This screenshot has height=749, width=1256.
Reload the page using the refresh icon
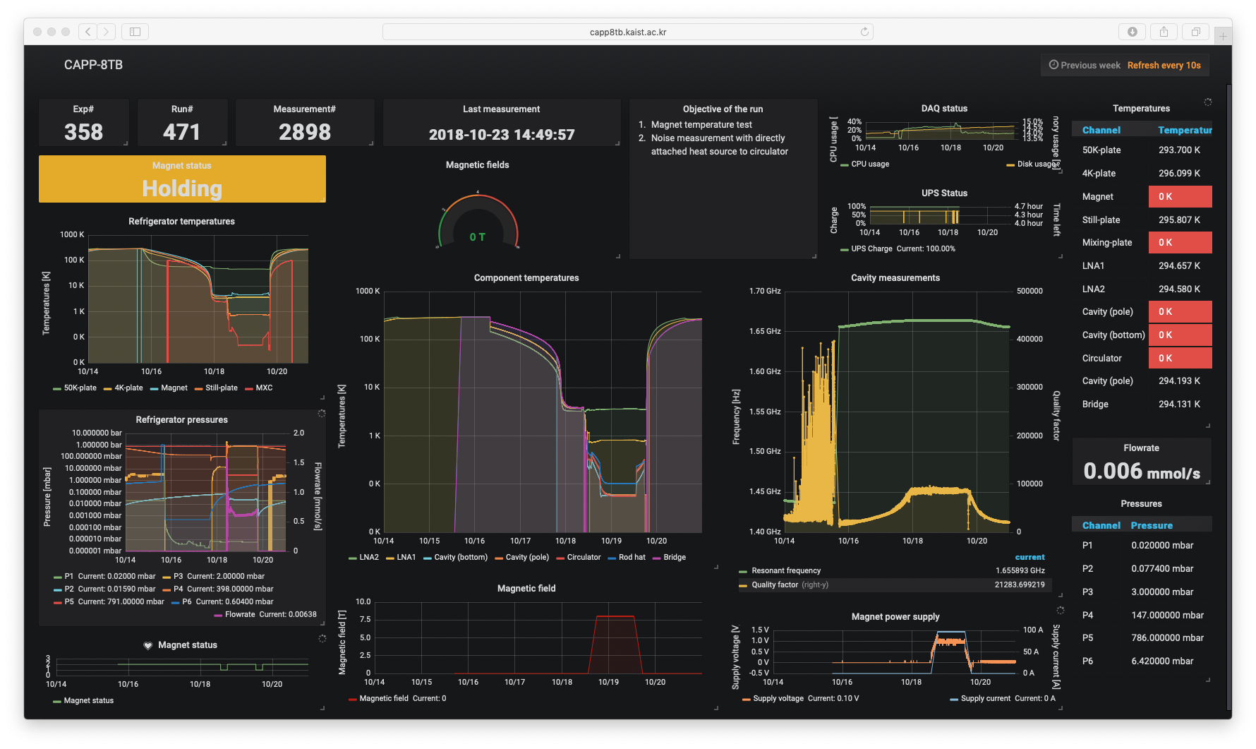[864, 32]
